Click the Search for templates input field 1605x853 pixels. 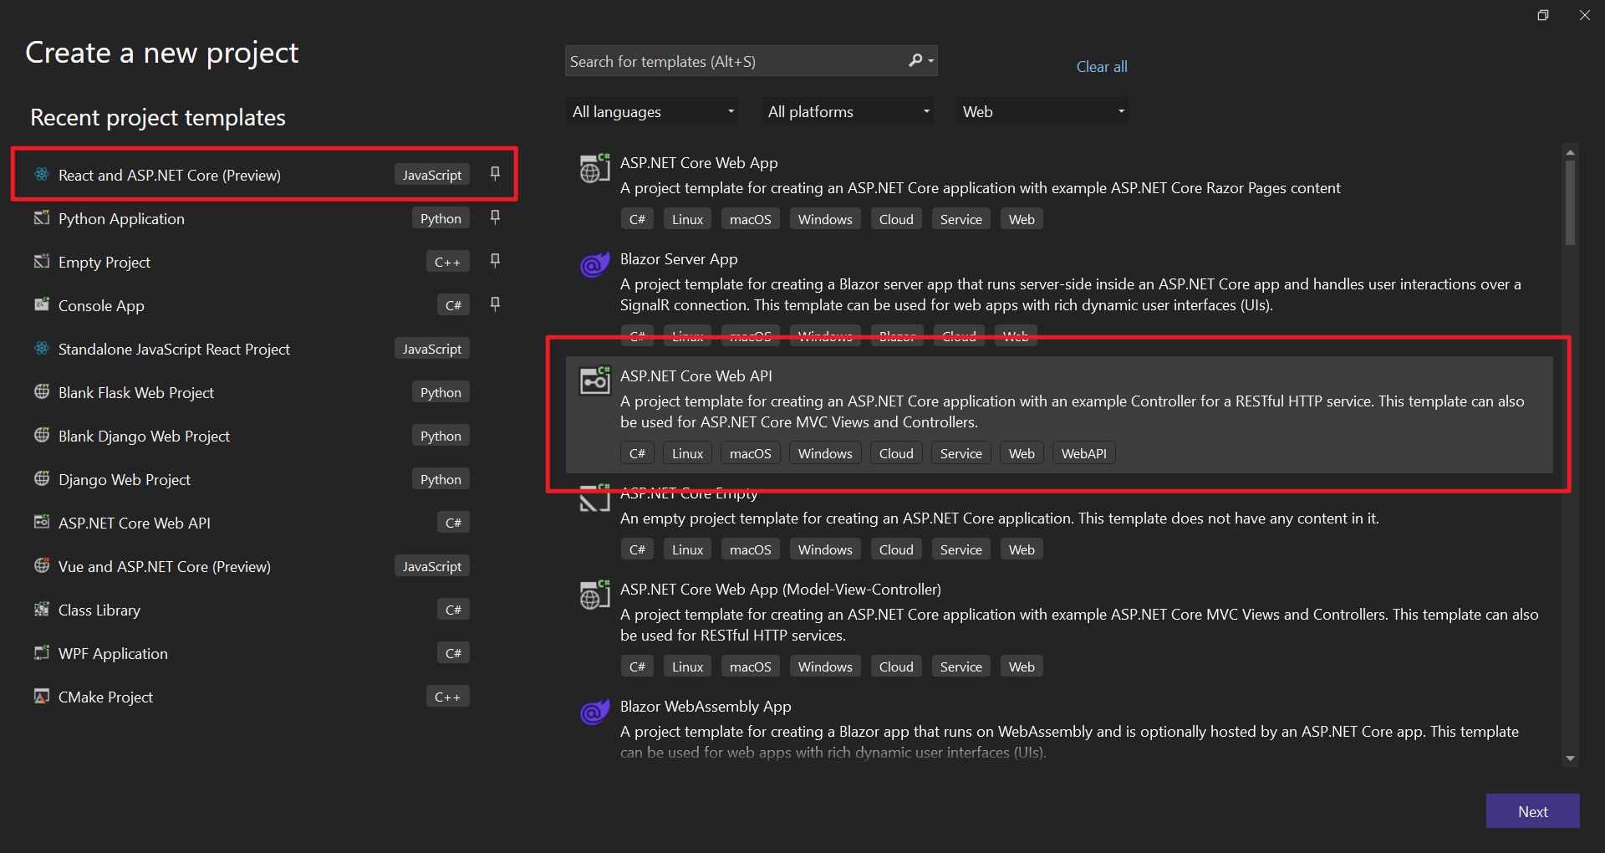(x=734, y=61)
